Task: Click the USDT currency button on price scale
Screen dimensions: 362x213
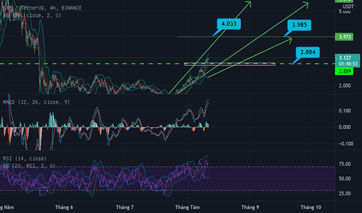Action: tap(348, 7)
